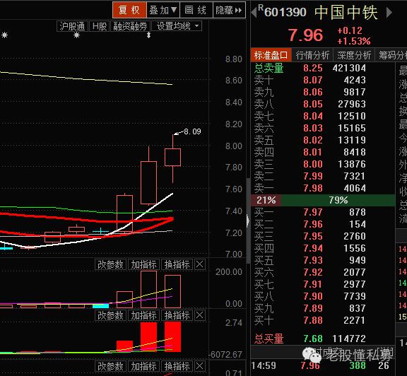Click 加指标 on the first indicator panel
407x376 pixels.
pyautogui.click(x=144, y=264)
